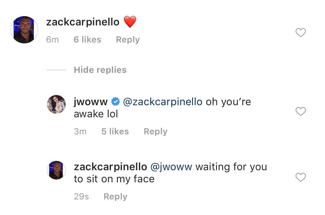Screen dimensions: 325x215
Task: Click the verified badge next to jwoww
Action: pyautogui.click(x=115, y=102)
